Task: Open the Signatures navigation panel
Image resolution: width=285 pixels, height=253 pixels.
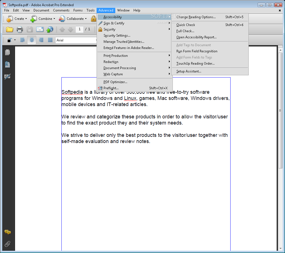Action: (x=8, y=77)
